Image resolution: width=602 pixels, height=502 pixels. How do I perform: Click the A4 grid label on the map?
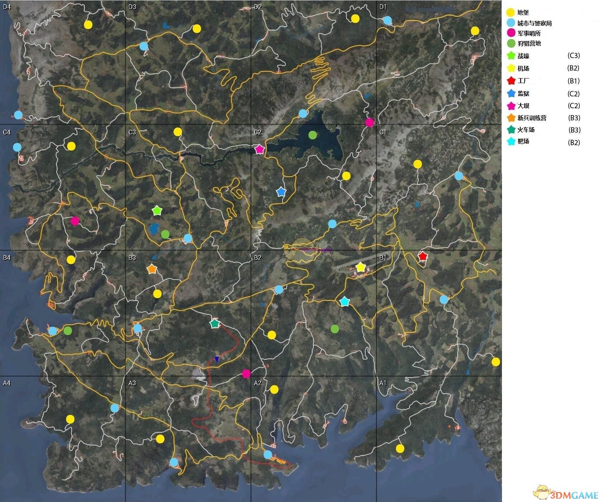click(x=7, y=383)
